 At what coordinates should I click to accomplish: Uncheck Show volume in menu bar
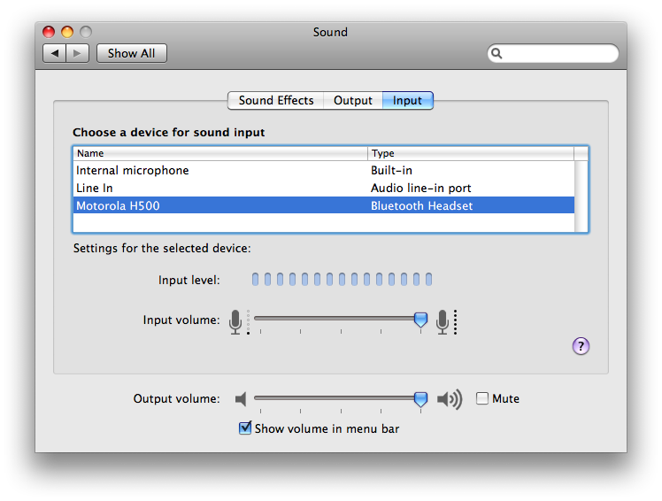point(245,428)
